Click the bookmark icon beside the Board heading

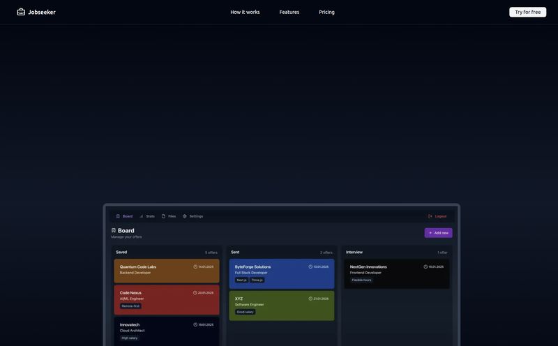[114, 230]
